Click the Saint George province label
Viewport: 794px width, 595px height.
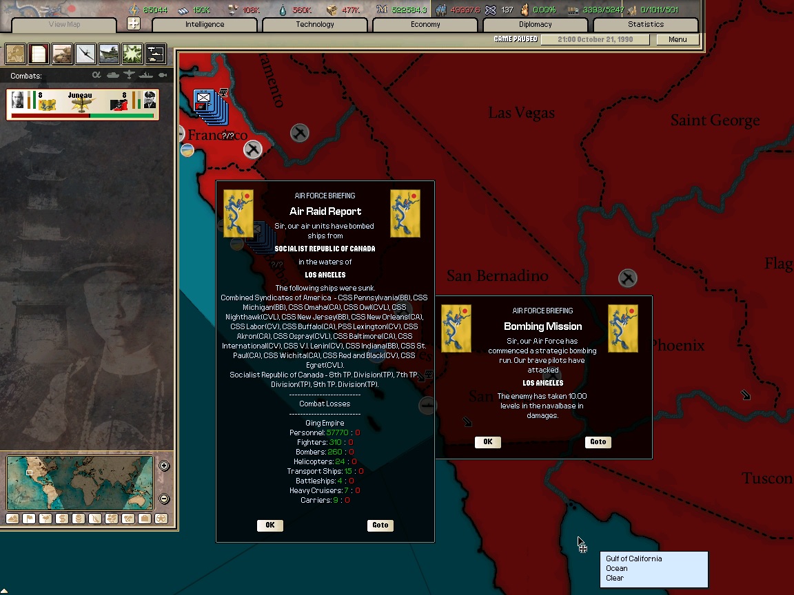[715, 121]
